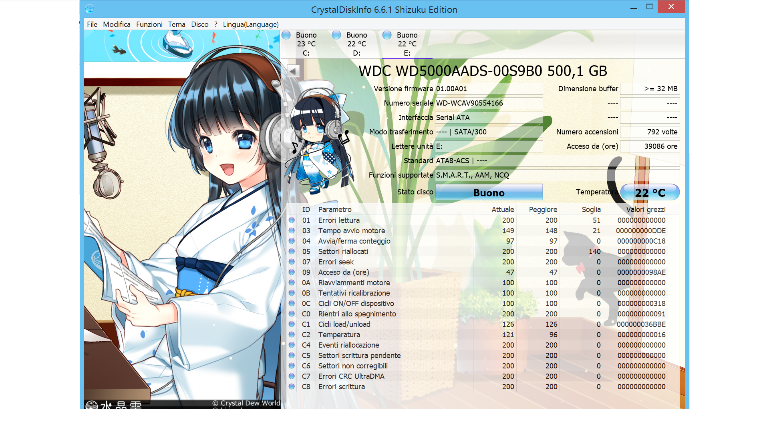Click the transfer mode field SATA/300

tap(489, 132)
